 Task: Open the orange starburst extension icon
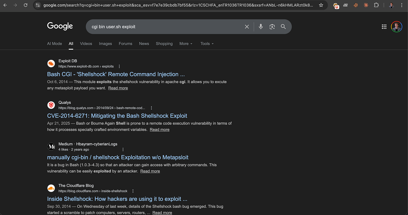click(x=366, y=5)
